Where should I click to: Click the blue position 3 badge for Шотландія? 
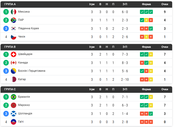6,114
